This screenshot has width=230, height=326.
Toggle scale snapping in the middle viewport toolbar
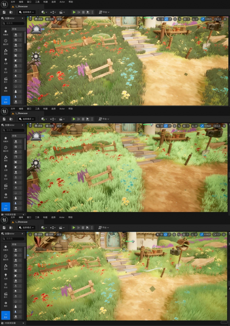tap(203, 126)
